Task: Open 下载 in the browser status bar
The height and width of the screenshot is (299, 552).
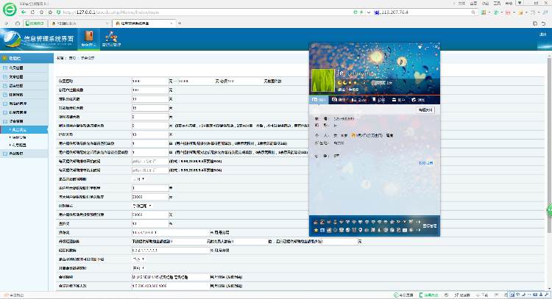Action: (x=482, y=295)
